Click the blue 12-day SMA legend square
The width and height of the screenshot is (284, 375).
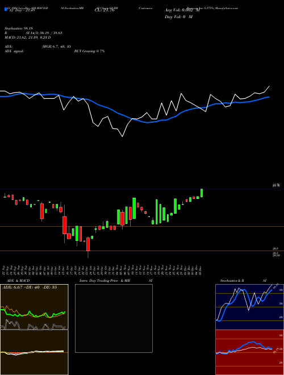point(6,9)
